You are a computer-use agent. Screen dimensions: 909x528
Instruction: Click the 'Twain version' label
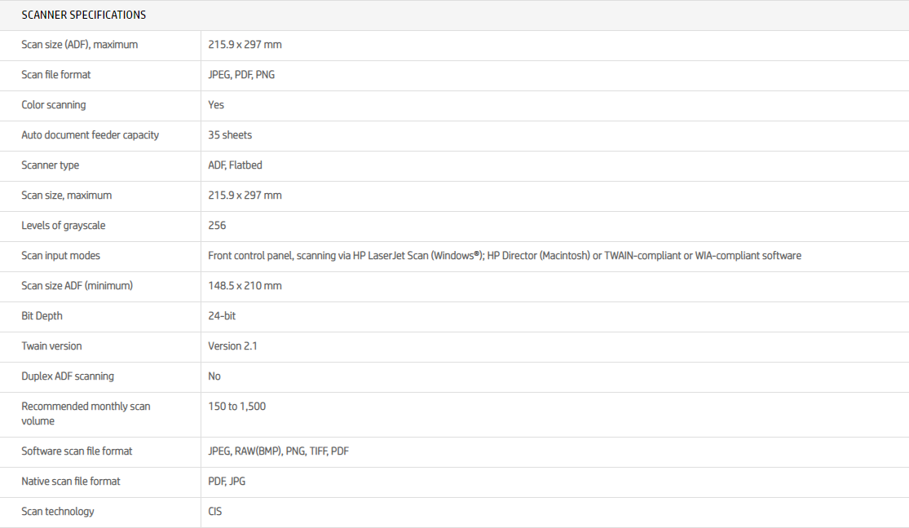pos(52,346)
